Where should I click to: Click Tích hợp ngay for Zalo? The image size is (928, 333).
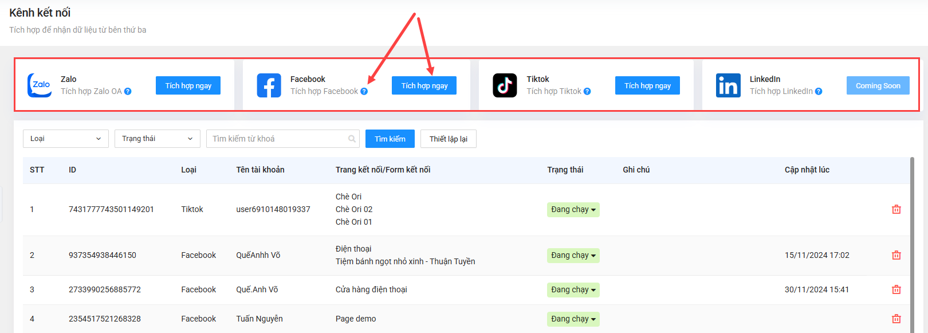coord(188,85)
